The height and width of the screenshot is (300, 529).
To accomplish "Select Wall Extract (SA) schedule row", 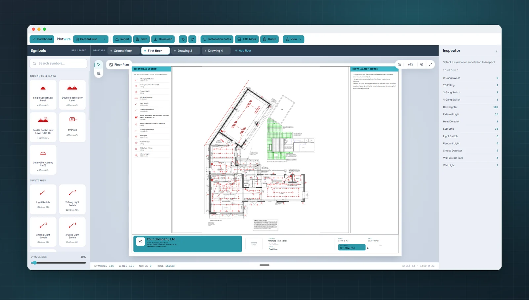I will pos(470,158).
